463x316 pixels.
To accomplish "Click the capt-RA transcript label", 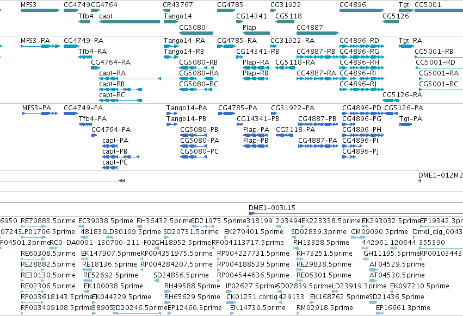I will [113, 73].
